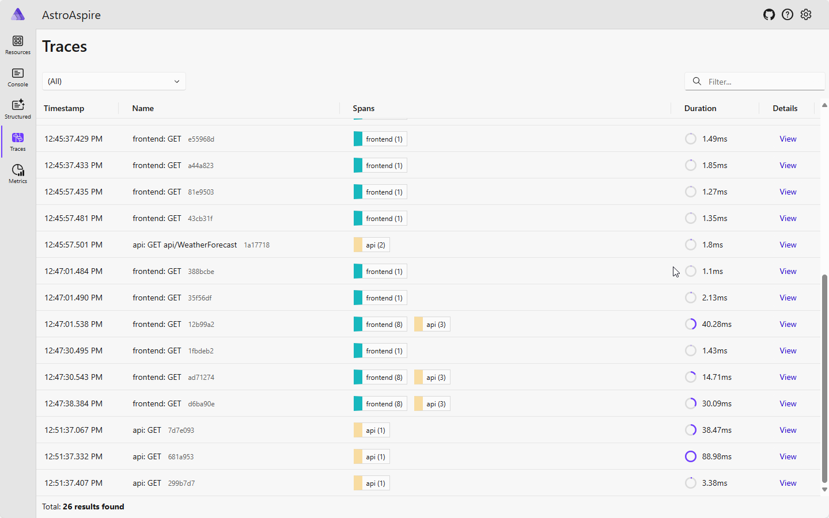
Task: Open the Metrics sidebar icon
Action: (18, 170)
